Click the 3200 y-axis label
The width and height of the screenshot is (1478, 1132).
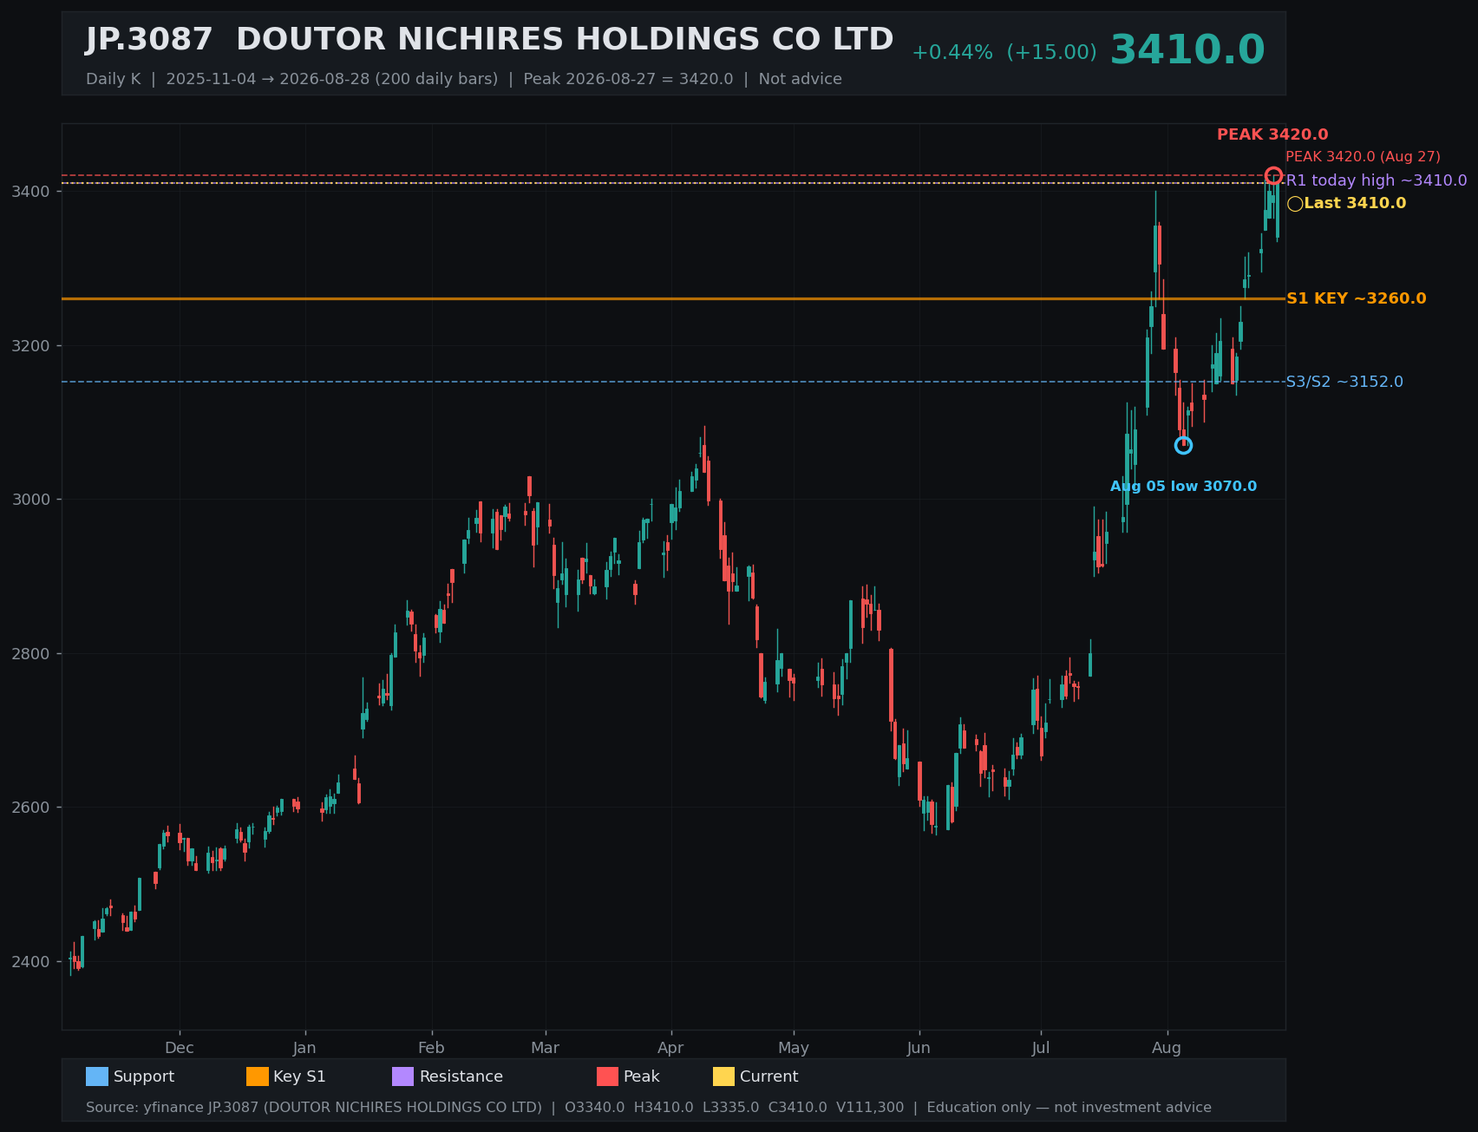(30, 345)
